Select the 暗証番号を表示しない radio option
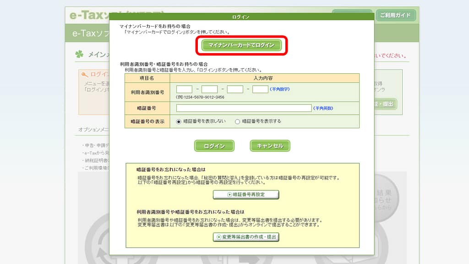Screen dimensions: 469x264 (179, 122)
